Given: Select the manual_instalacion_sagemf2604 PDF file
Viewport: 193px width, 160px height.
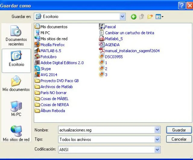Looking at the screenshot, I should pos(132,51).
